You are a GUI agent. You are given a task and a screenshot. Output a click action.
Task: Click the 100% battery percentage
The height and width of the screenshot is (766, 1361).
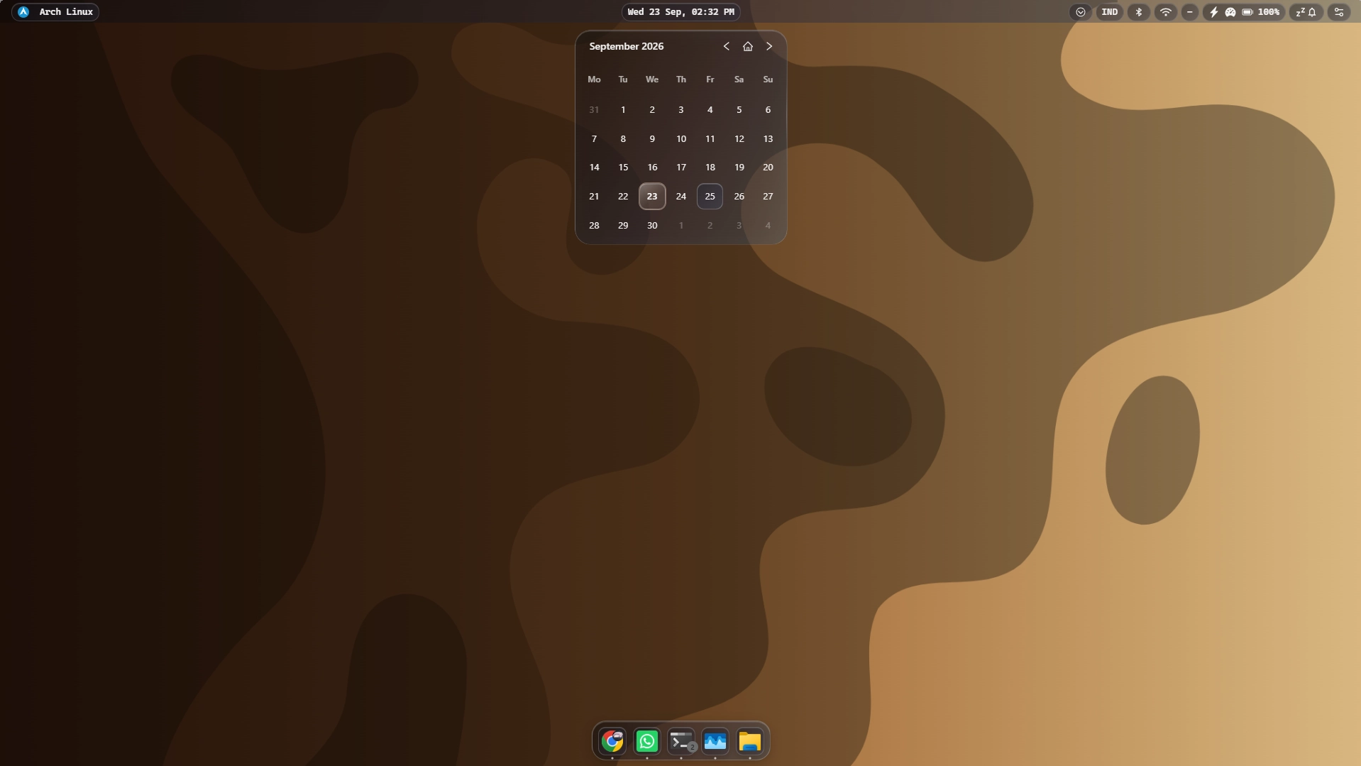(1269, 12)
